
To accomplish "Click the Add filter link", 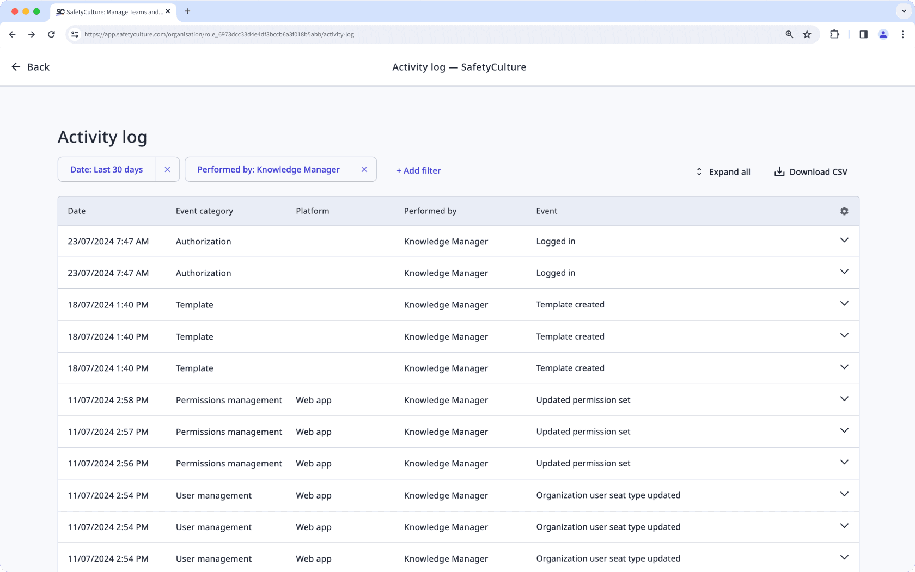I will [418, 170].
